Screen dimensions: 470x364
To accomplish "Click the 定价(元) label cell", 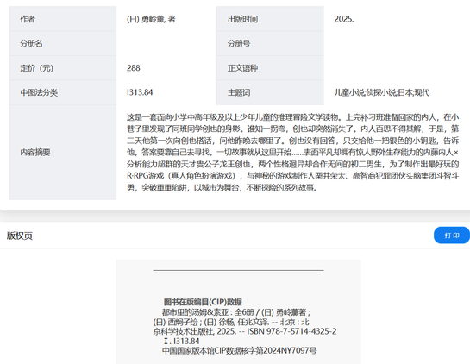I will [x=63, y=68].
